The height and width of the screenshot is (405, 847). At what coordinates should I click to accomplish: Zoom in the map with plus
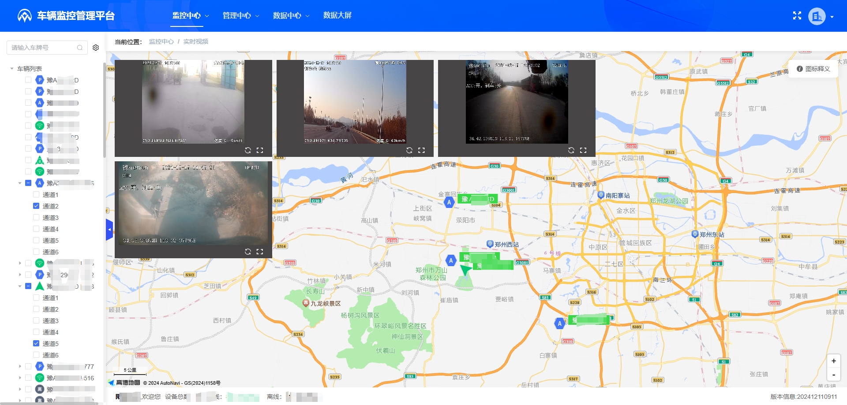coord(834,361)
